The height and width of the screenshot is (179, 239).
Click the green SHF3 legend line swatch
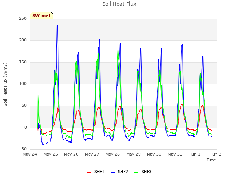[136, 172]
